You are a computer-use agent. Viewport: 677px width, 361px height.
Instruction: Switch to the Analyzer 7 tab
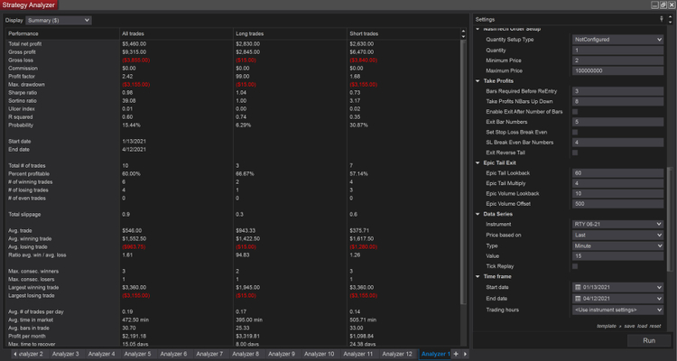(209, 354)
